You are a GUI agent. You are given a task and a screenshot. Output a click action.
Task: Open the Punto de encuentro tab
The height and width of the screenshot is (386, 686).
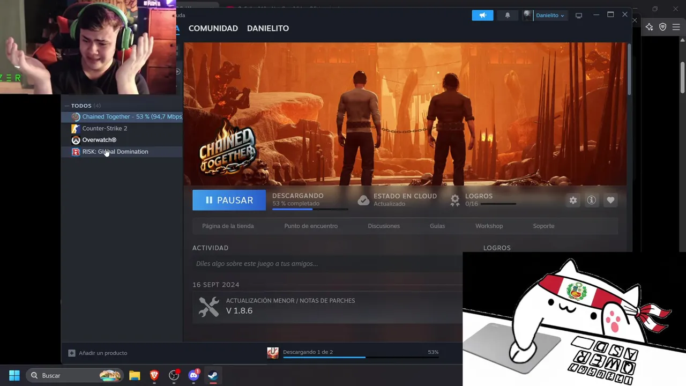coord(311,226)
